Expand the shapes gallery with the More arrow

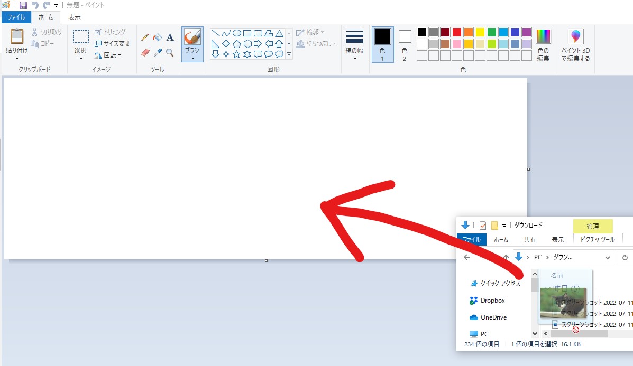(x=289, y=54)
